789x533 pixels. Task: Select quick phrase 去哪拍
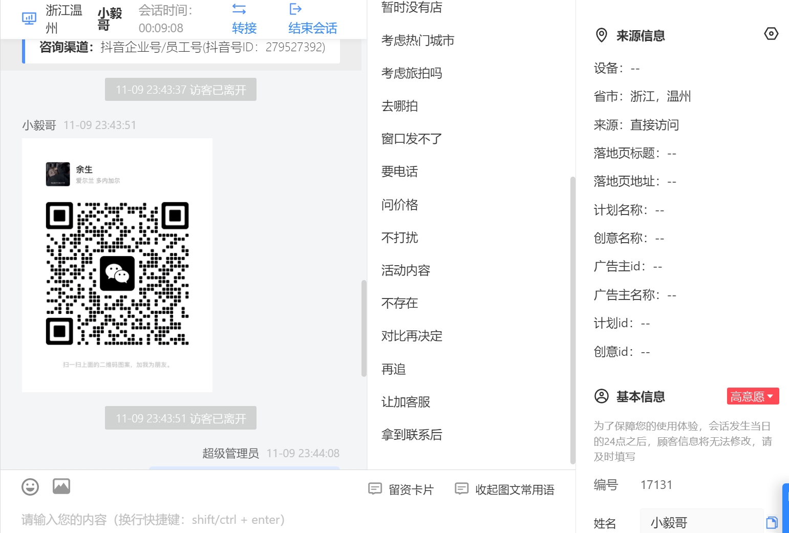pos(400,106)
